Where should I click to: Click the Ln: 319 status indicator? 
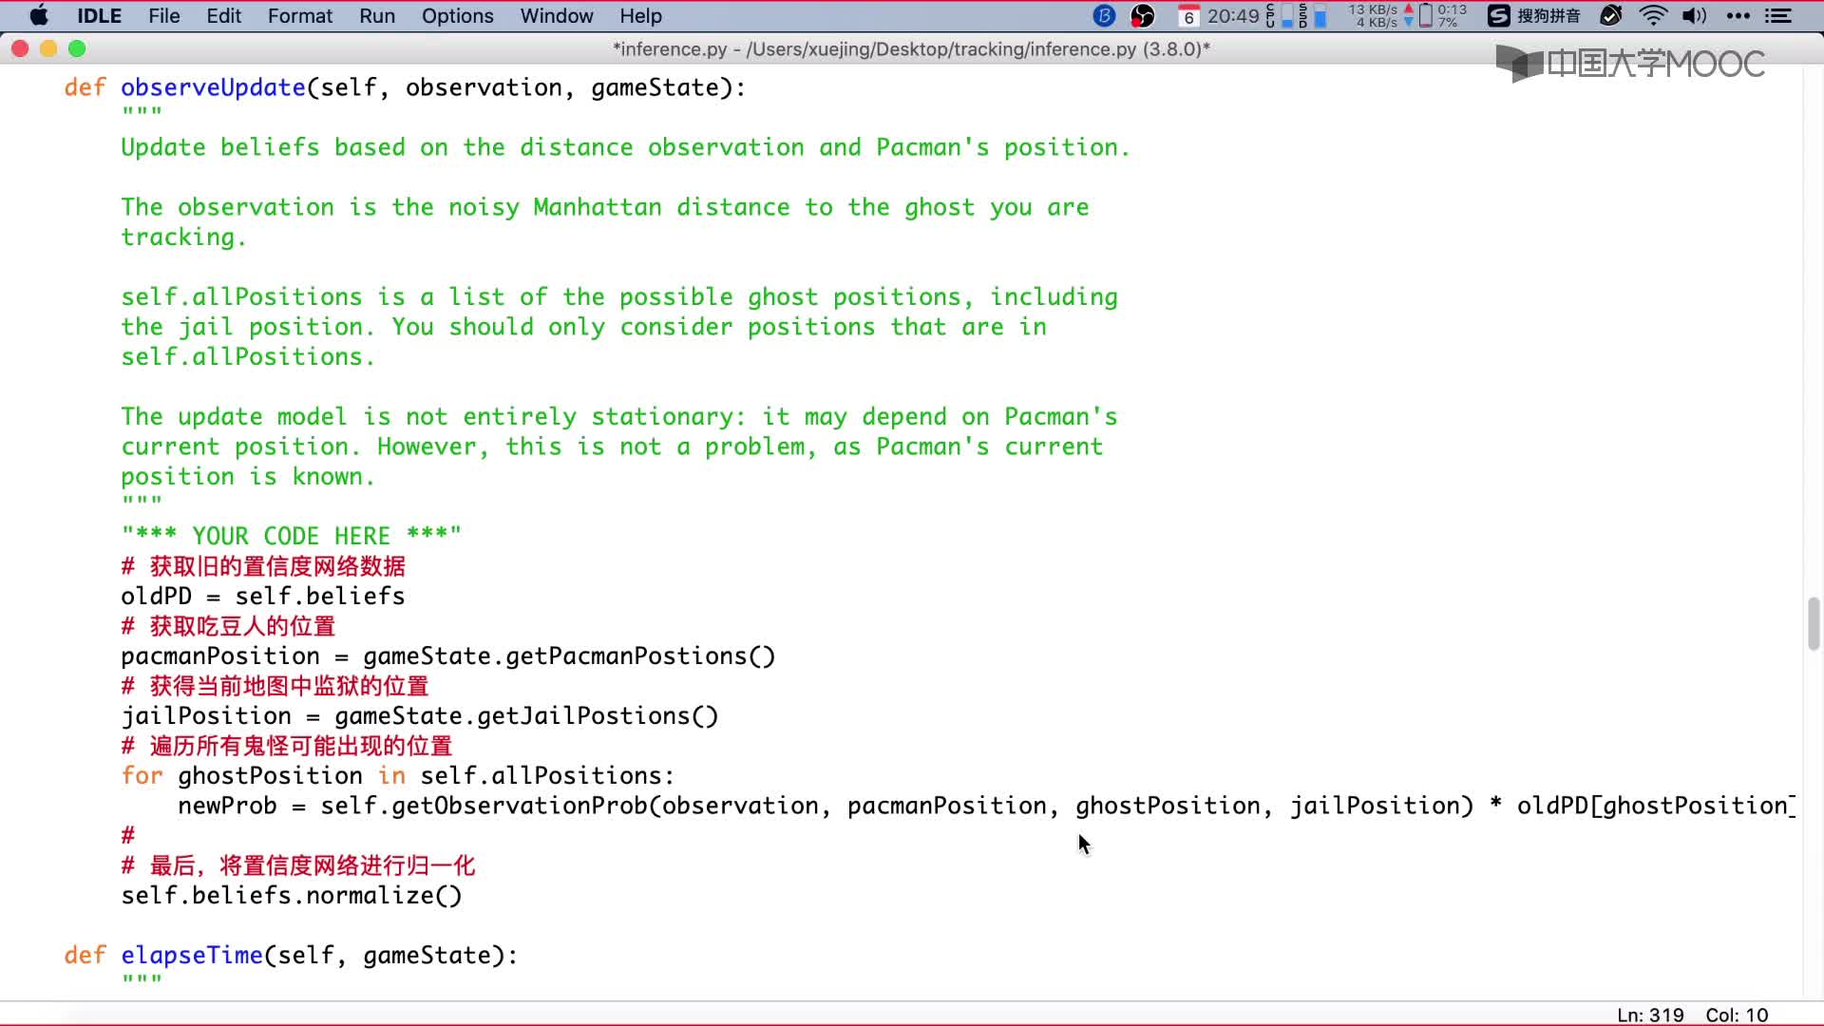click(1650, 1015)
